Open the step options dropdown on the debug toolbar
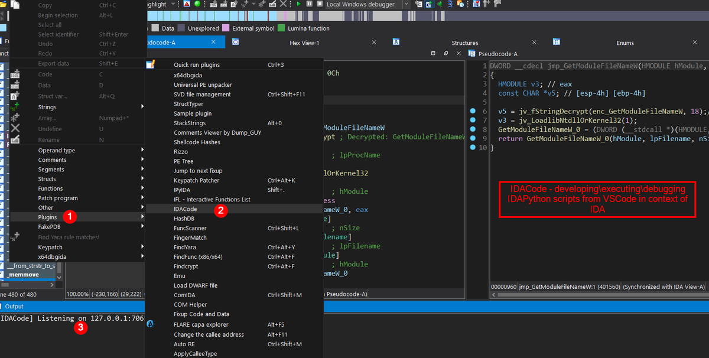The image size is (709, 358). pos(253,5)
